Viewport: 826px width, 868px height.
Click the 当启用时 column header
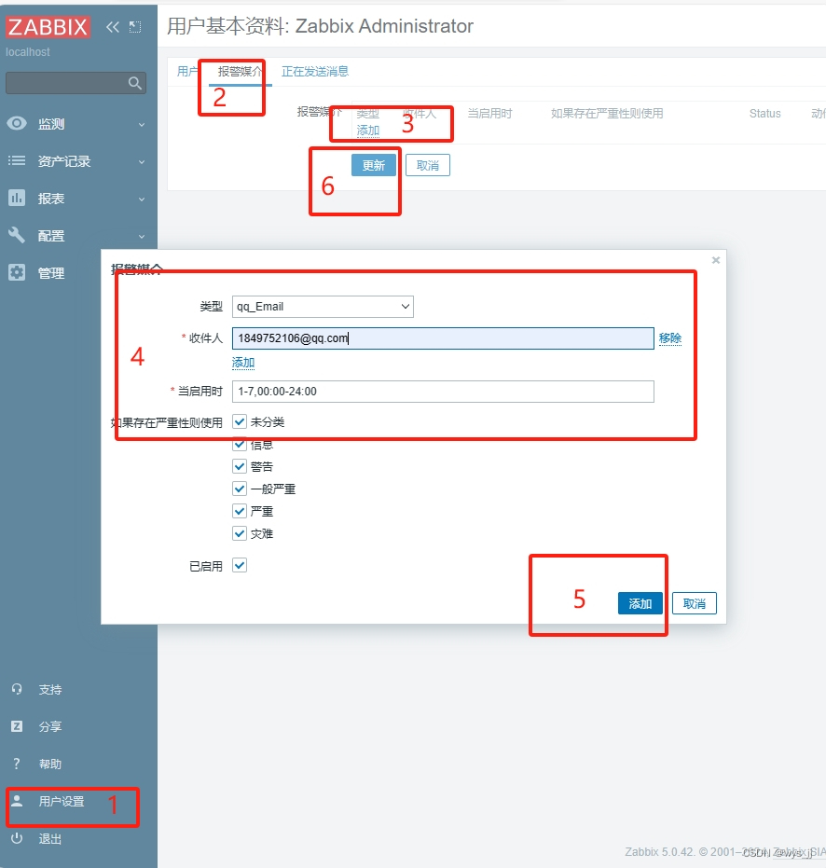[490, 114]
